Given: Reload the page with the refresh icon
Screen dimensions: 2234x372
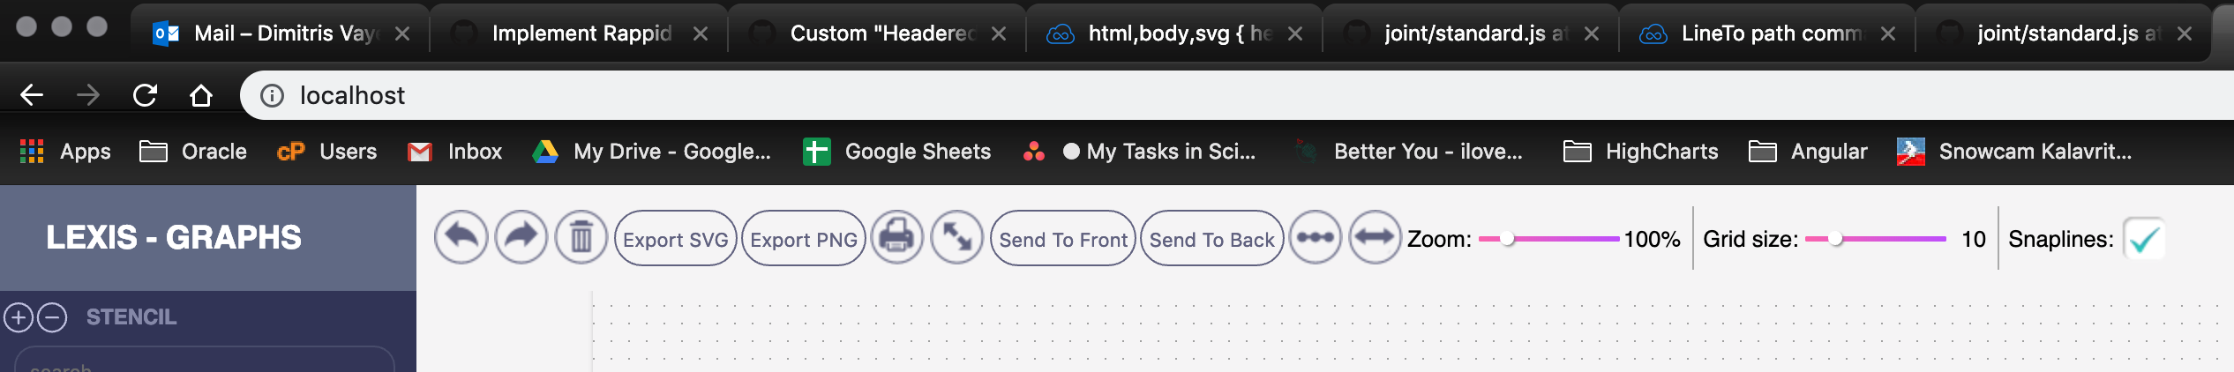Looking at the screenshot, I should pyautogui.click(x=145, y=95).
